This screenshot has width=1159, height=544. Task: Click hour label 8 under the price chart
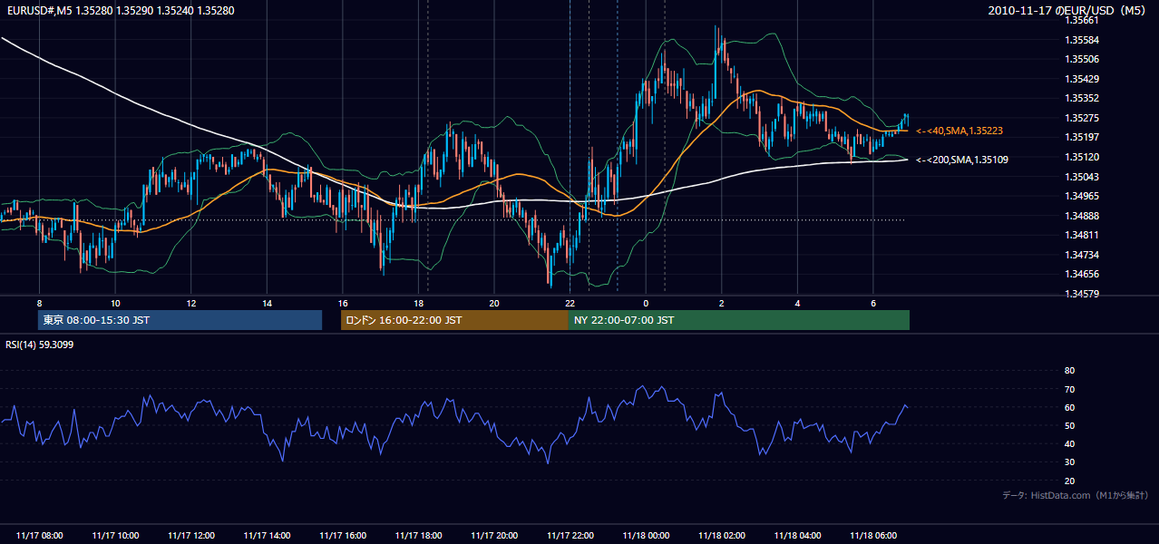pyautogui.click(x=40, y=303)
